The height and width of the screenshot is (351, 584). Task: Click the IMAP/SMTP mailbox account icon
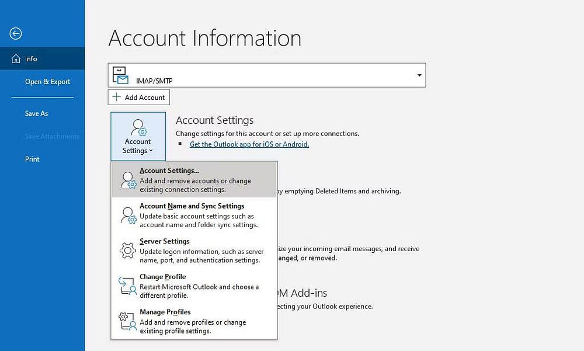pos(120,75)
